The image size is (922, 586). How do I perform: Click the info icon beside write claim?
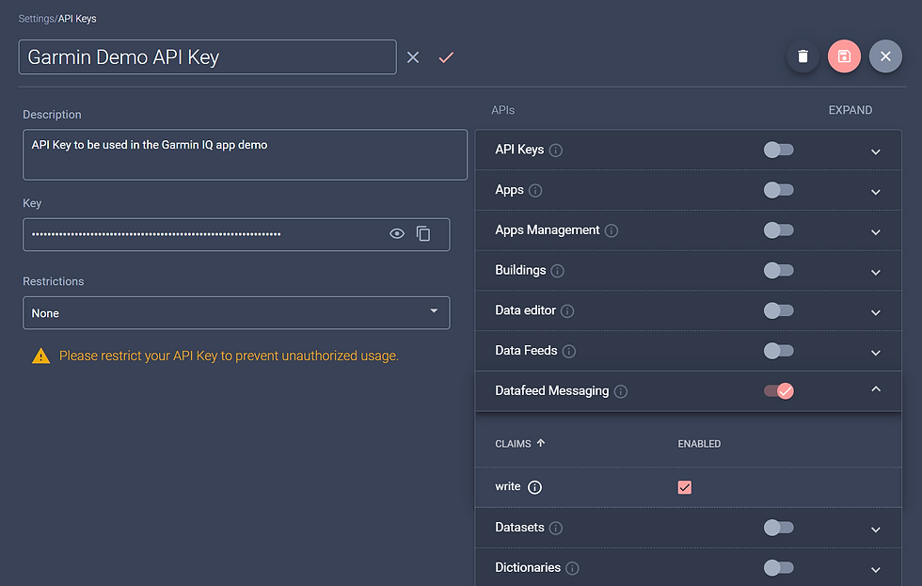(x=534, y=487)
